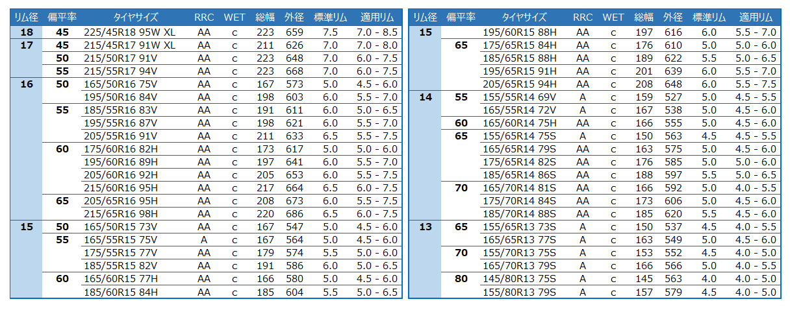Screen dimensions: 790x310
Task: Select the tire size 225/45R18 95W XL
Action: point(130,32)
